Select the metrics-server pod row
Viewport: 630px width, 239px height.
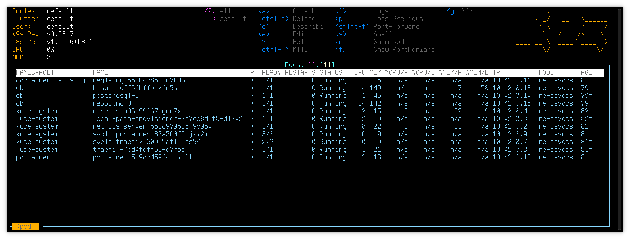(x=152, y=126)
